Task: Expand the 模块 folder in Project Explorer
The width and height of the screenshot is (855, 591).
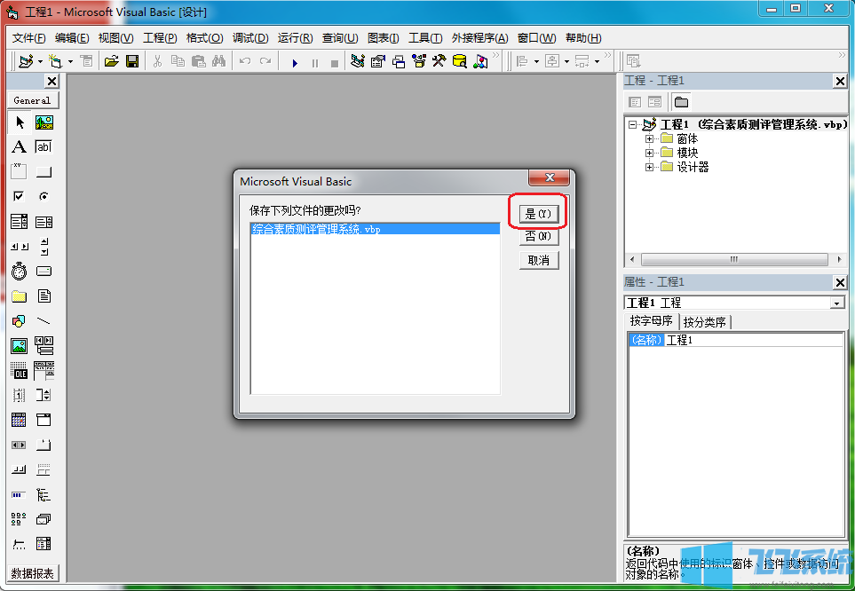Action: [x=649, y=152]
